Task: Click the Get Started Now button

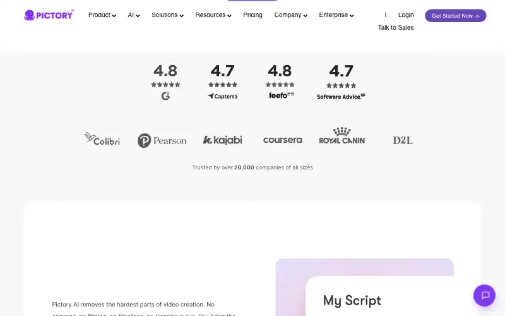Action: click(455, 15)
